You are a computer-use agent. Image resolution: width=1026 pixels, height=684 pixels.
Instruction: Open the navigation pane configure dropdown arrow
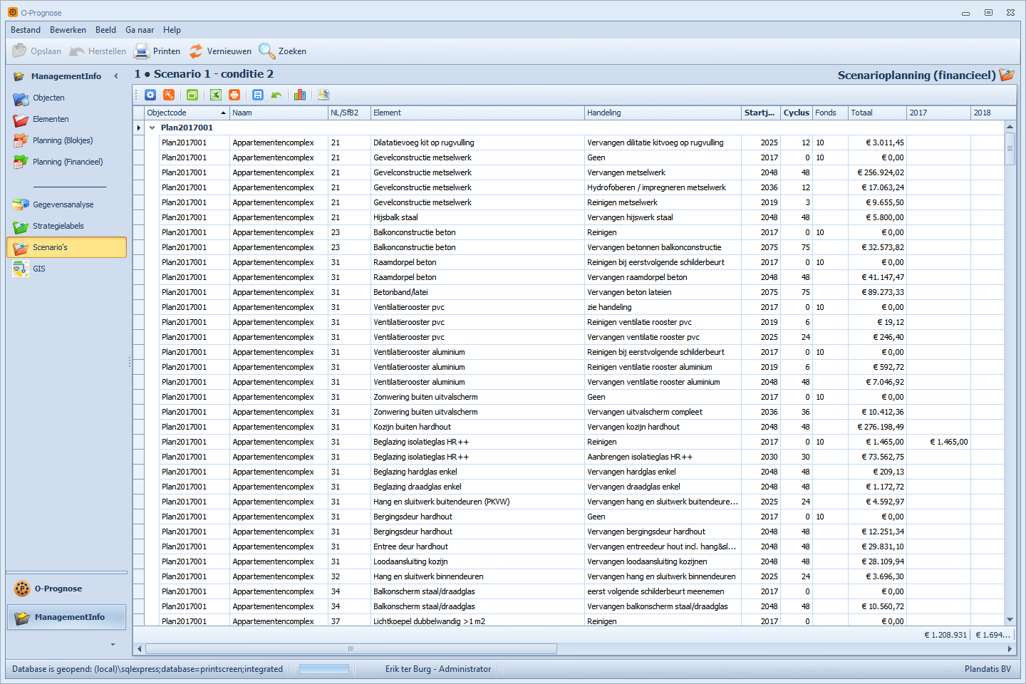click(x=113, y=645)
